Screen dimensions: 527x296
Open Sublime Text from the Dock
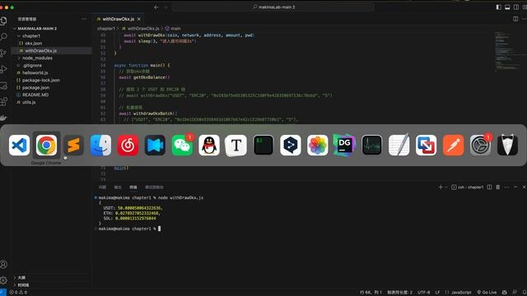[x=73, y=146]
